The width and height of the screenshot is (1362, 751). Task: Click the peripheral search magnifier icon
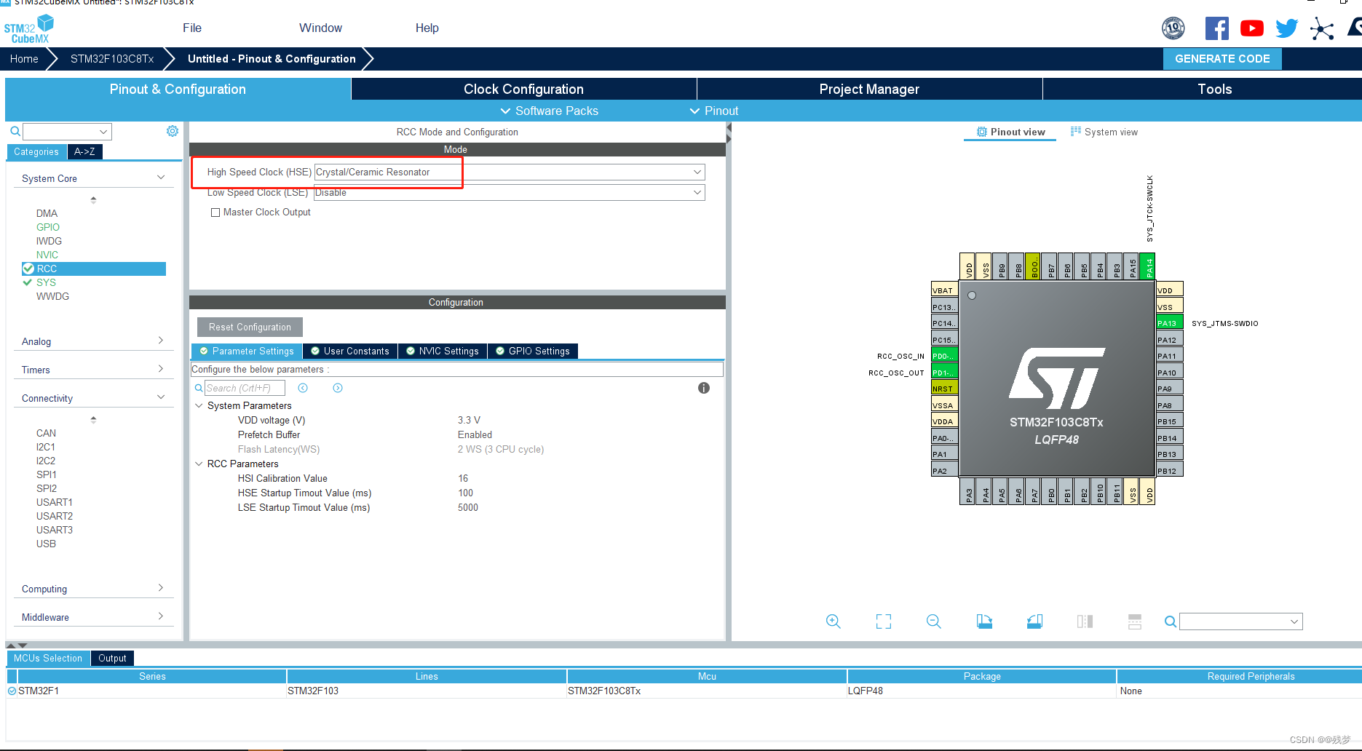[x=15, y=132]
